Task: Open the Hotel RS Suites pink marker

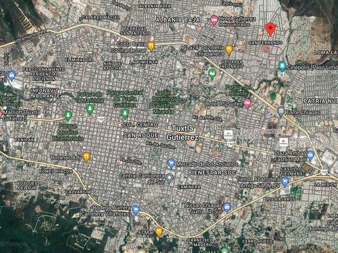Action: click(247, 103)
